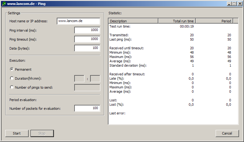The image size is (244, 142).
Task: Click the Cancel button
Action: click(x=227, y=133)
